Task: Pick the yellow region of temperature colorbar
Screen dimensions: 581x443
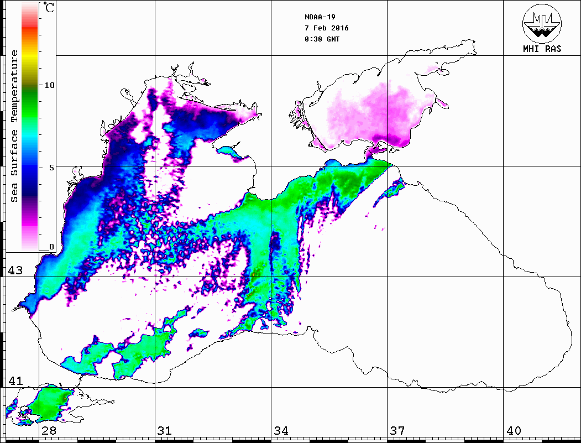Action: (30, 56)
